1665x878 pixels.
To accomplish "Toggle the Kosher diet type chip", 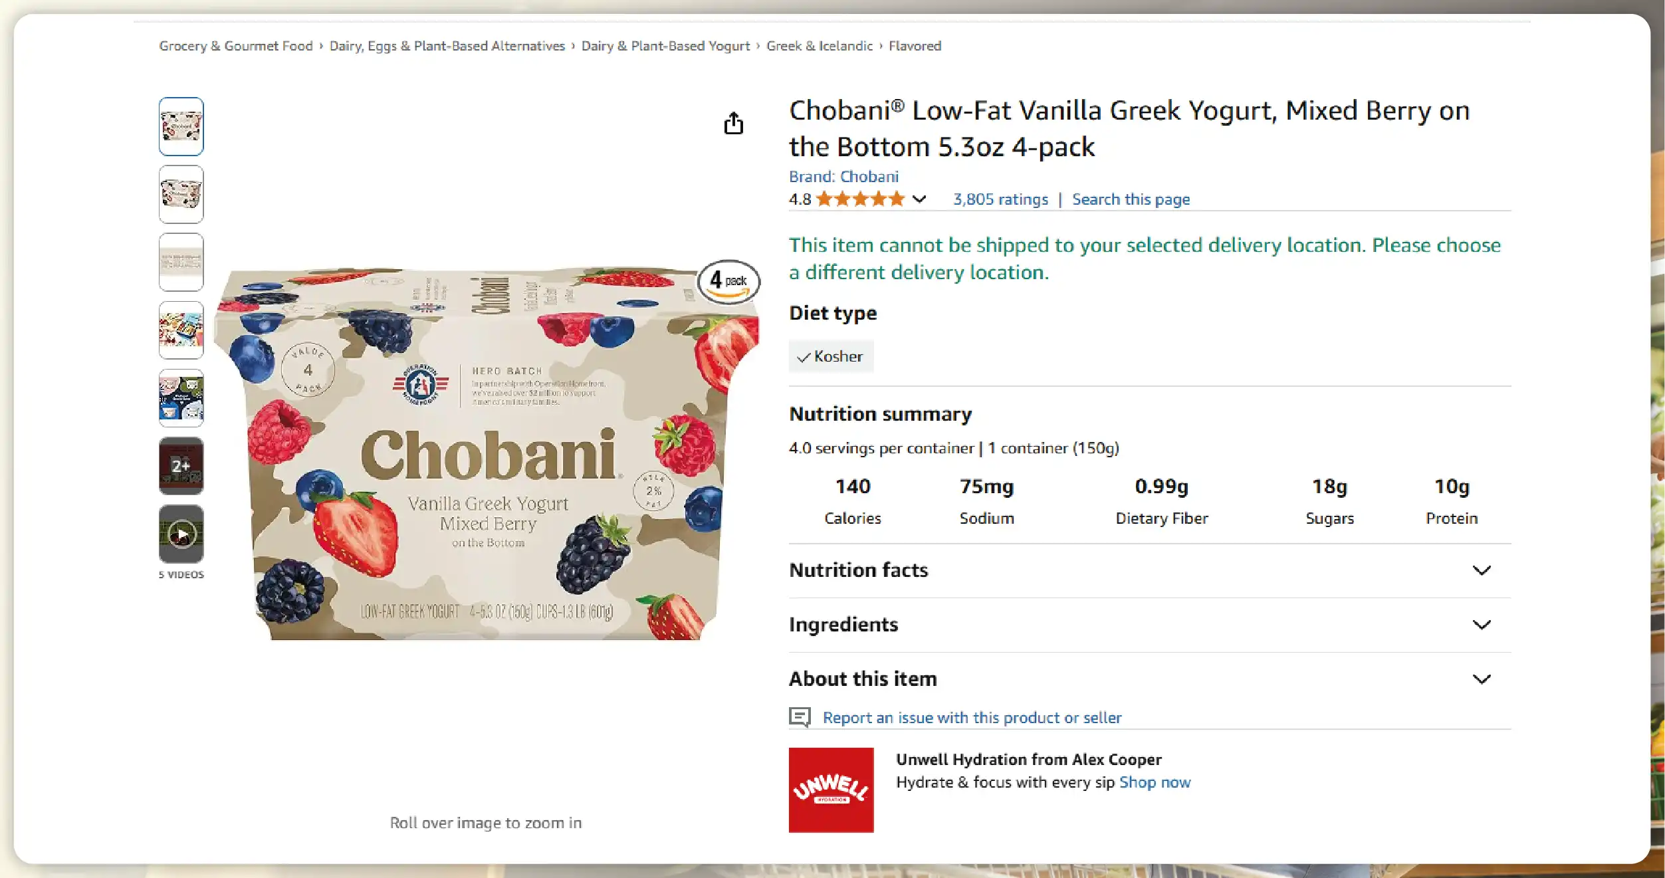I will click(x=831, y=356).
